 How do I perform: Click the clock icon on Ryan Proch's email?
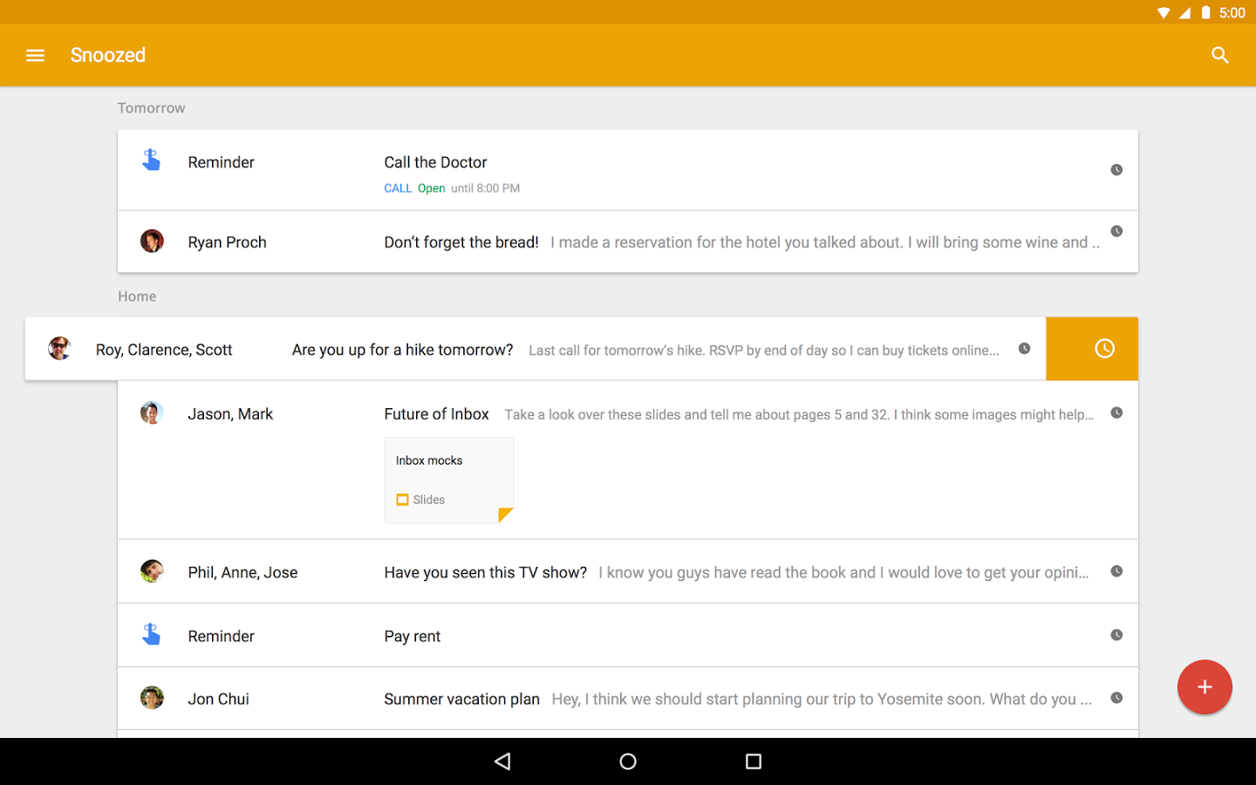click(1116, 230)
